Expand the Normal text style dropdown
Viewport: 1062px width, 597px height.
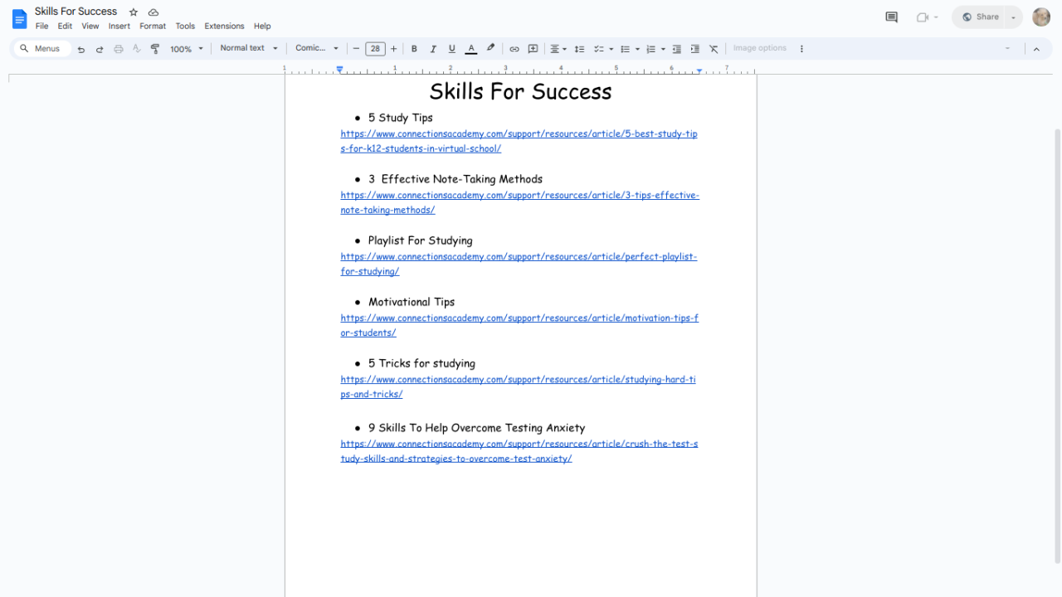pos(248,49)
